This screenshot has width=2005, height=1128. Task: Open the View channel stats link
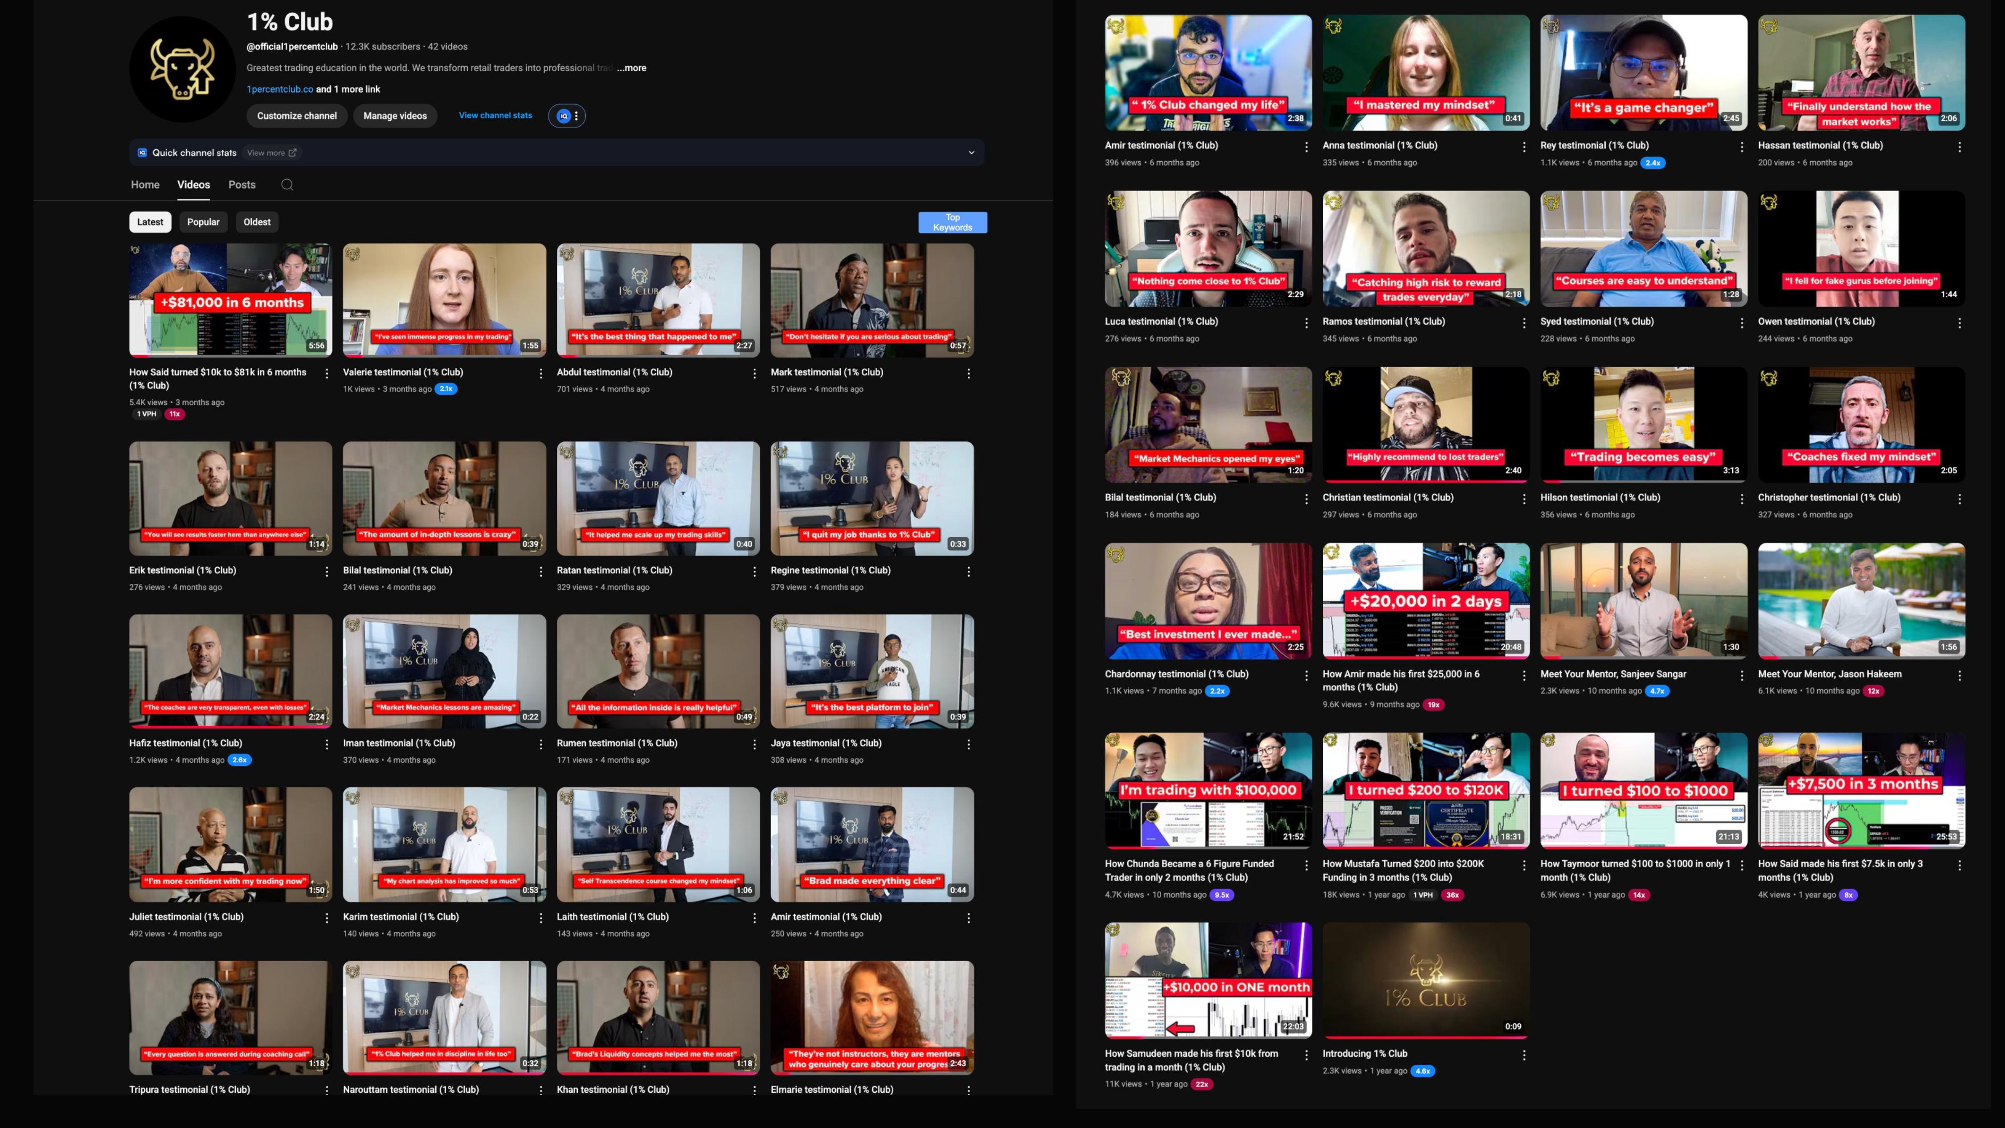click(x=495, y=115)
